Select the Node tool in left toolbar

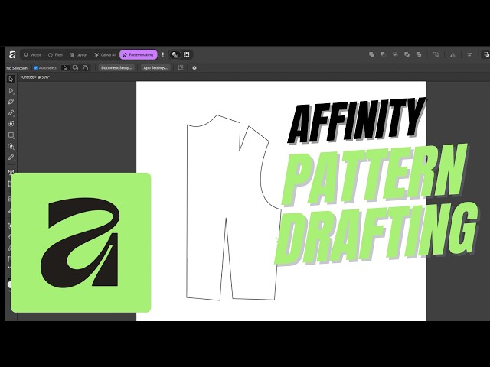point(11,90)
